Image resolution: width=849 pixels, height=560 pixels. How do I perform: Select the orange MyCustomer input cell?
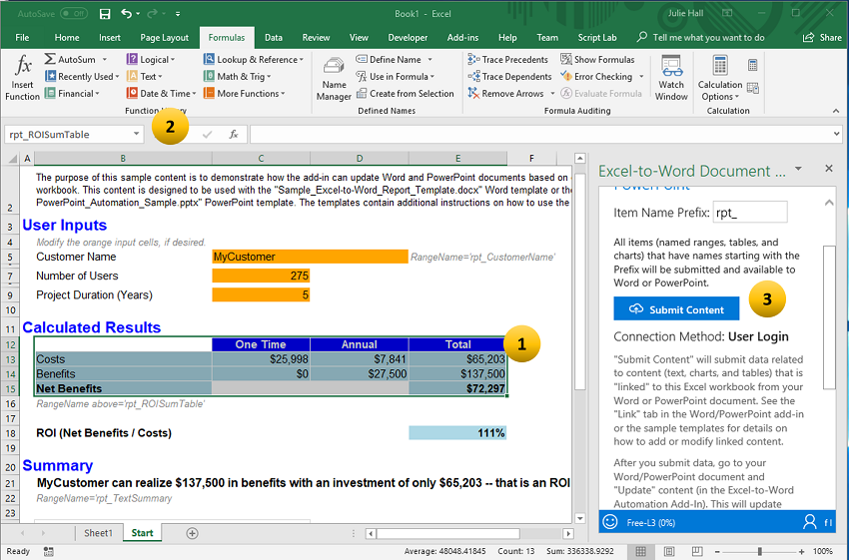click(x=310, y=257)
